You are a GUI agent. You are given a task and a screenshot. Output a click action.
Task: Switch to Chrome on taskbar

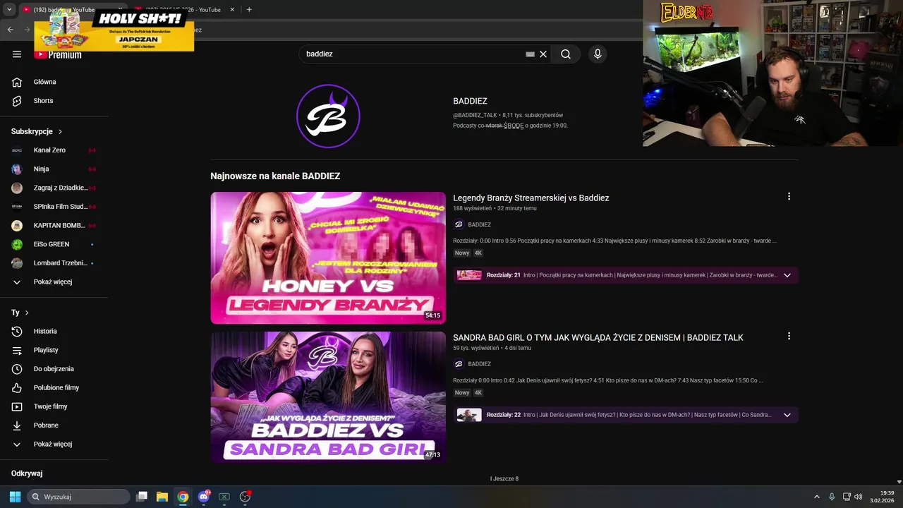183,497
